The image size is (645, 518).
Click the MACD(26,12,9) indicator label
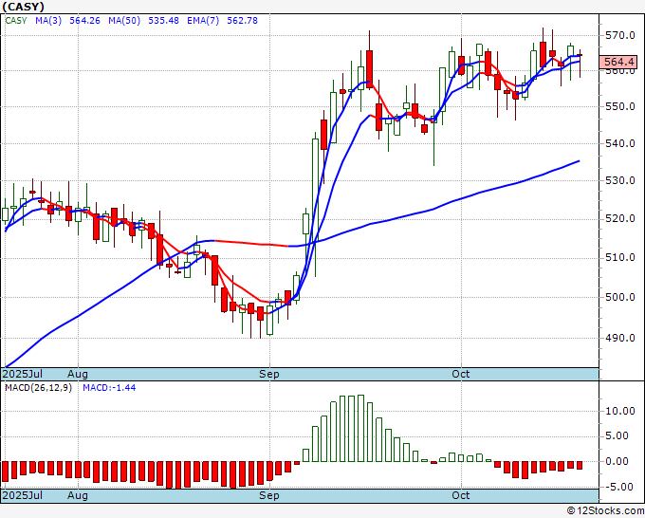(38, 388)
